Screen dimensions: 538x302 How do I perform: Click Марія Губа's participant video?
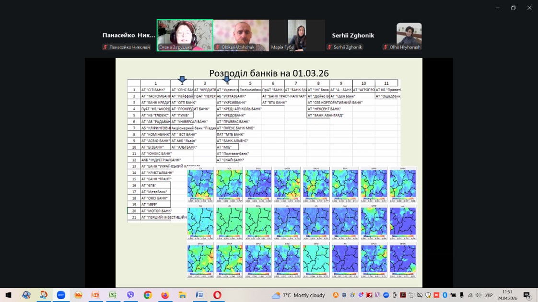click(297, 35)
